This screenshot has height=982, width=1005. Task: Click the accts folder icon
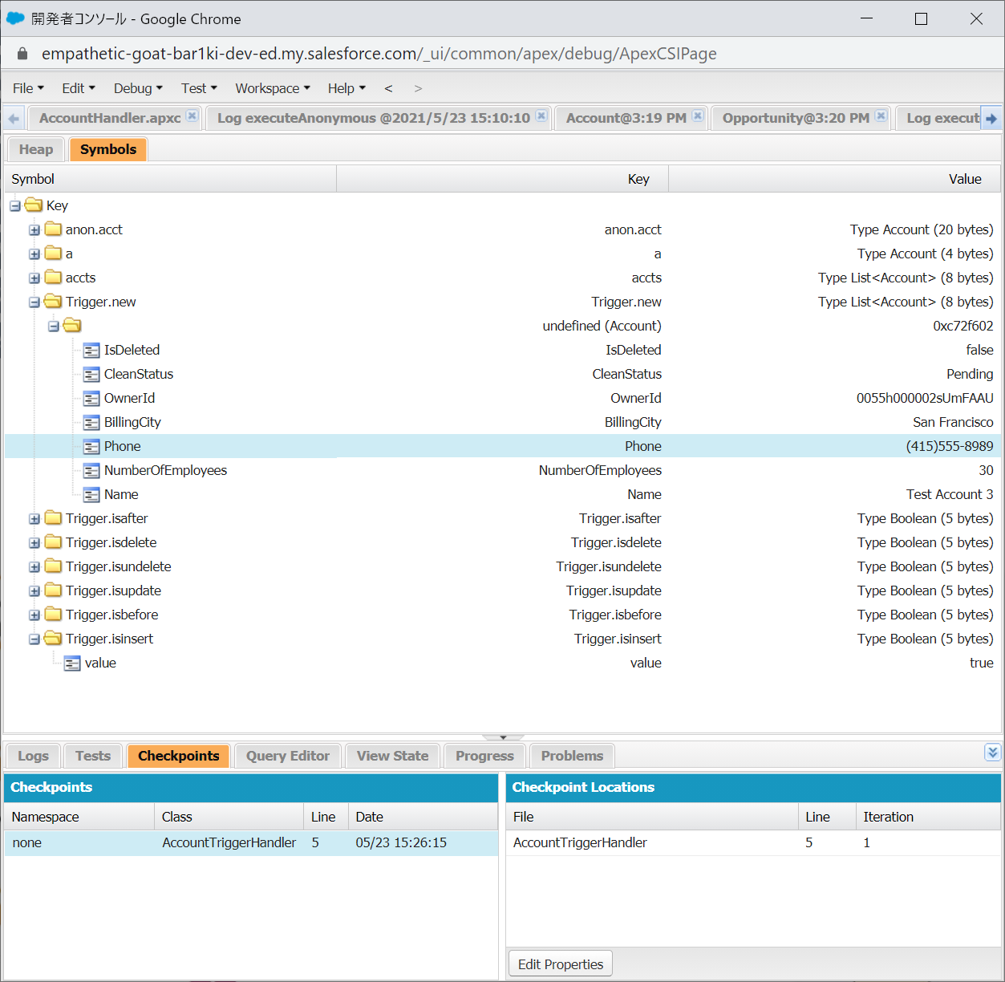[x=54, y=278]
